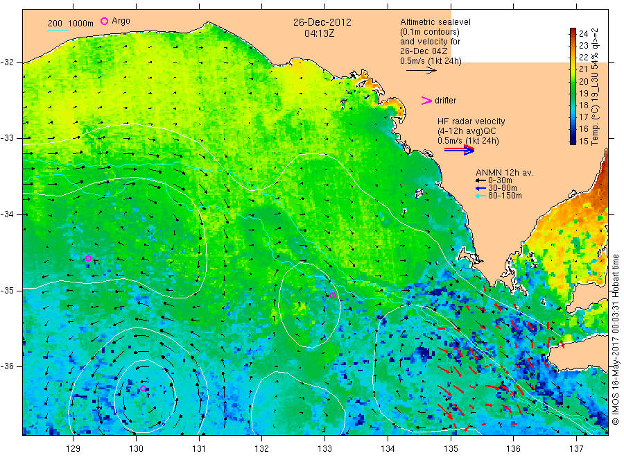624x458 pixels.
Task: Click the Argo float near 129.2E, 34.6S
Action: click(88, 258)
